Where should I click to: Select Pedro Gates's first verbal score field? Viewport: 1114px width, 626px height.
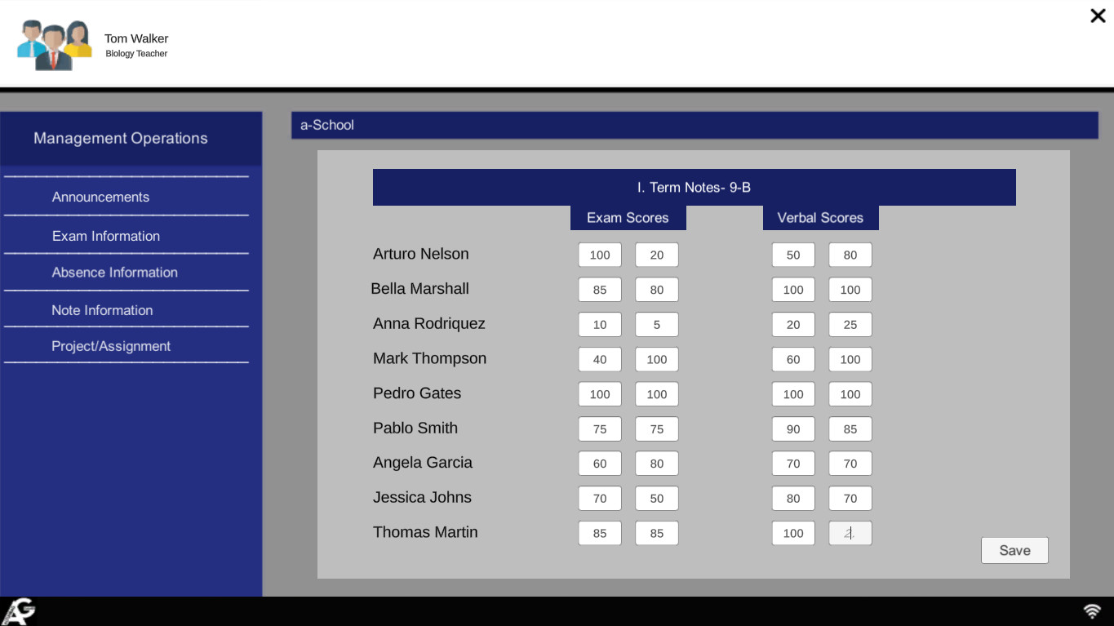[792, 394]
